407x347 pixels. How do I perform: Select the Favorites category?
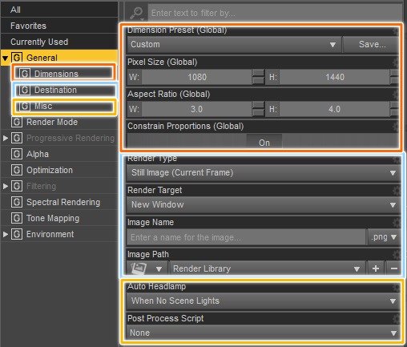coord(59,26)
